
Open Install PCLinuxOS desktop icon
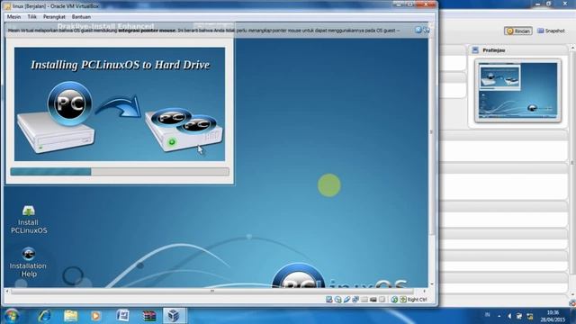tap(29, 220)
